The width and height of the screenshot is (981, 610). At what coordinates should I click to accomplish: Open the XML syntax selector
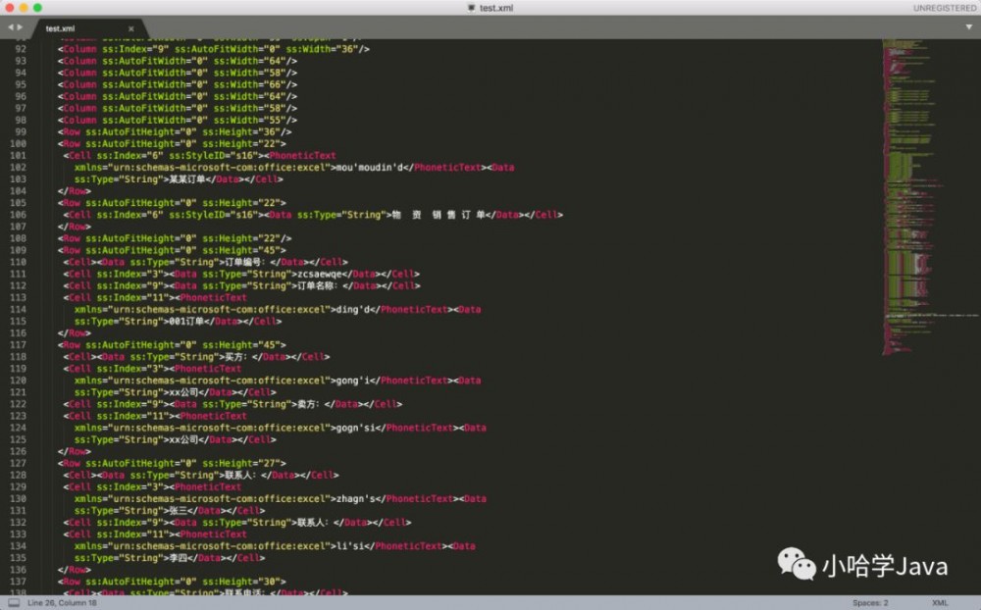939,603
